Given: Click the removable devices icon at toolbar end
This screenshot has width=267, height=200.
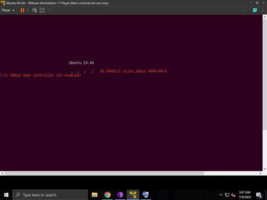Looking at the screenshot, I should [x=263, y=10].
